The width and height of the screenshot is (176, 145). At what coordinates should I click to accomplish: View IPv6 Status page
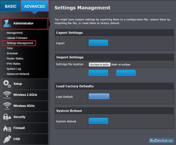click(x=13, y=64)
